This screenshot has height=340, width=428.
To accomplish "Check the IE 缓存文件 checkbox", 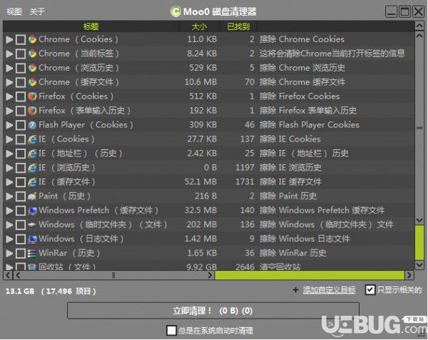I will click(x=21, y=182).
